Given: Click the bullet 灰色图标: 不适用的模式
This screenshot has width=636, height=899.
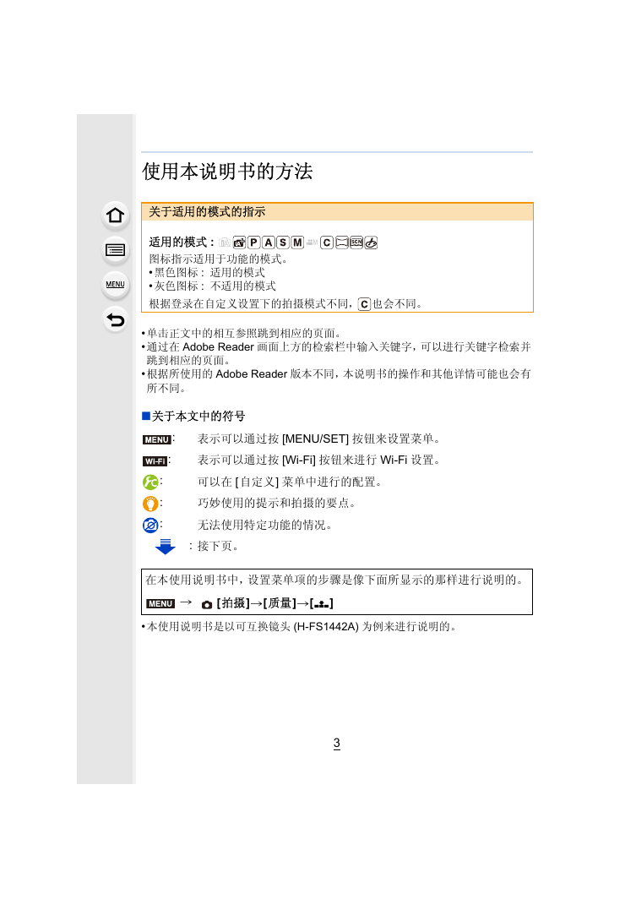Looking at the screenshot, I should (212, 286).
